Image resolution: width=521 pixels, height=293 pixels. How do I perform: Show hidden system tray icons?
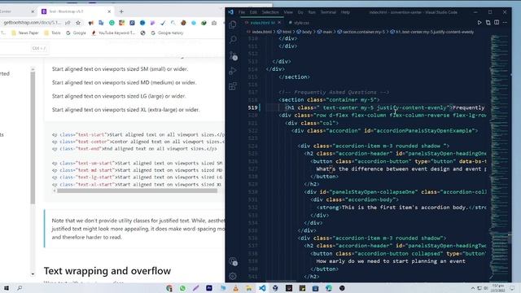coord(473,288)
